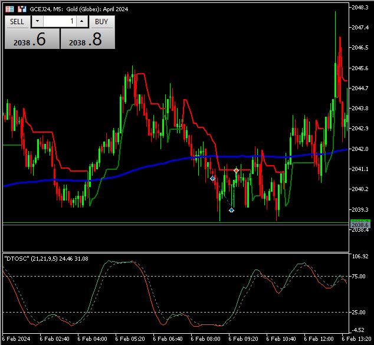Click the 106.92 oscillator scale label

click(x=360, y=257)
